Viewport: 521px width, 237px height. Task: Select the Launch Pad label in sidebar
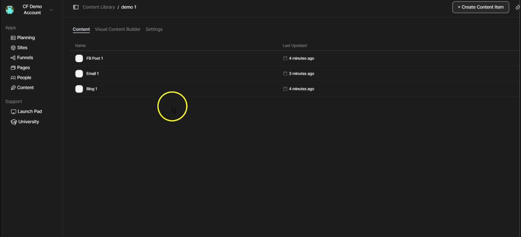(x=30, y=112)
